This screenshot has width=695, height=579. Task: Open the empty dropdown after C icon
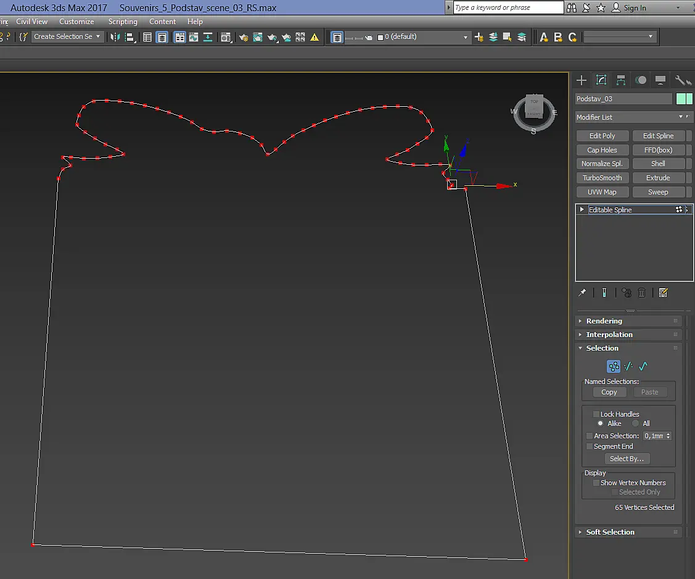620,37
